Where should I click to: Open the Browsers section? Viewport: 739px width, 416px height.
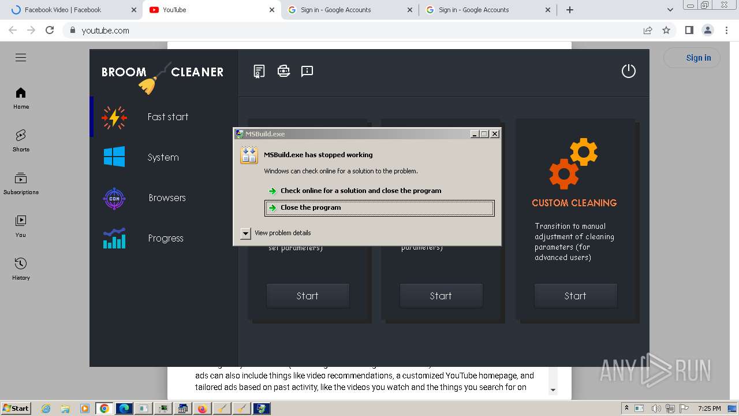pyautogui.click(x=164, y=198)
